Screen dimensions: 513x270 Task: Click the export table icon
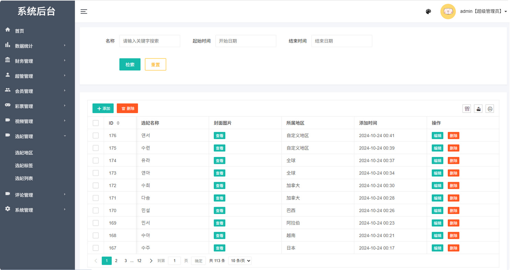(478, 109)
